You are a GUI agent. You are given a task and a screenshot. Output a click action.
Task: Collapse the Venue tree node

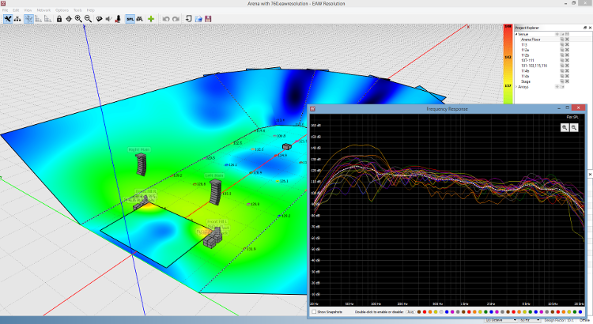(x=516, y=34)
